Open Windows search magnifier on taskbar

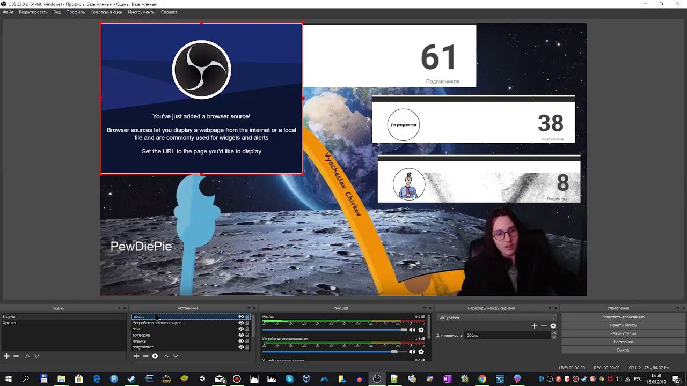[26, 379]
